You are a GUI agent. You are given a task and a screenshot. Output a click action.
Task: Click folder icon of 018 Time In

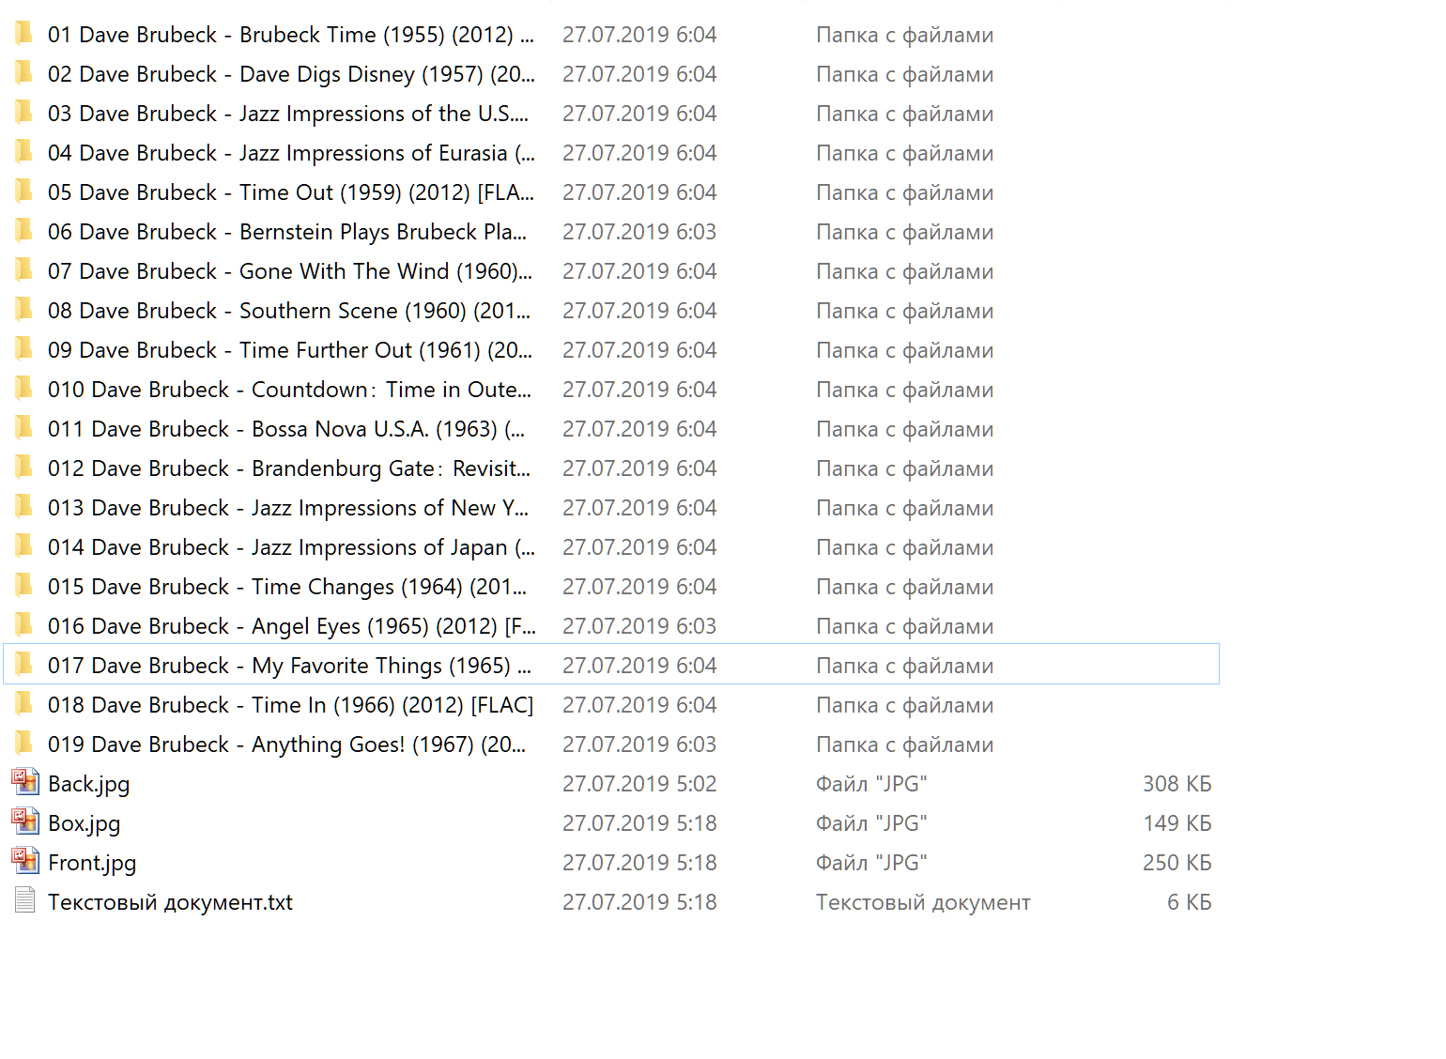point(23,705)
